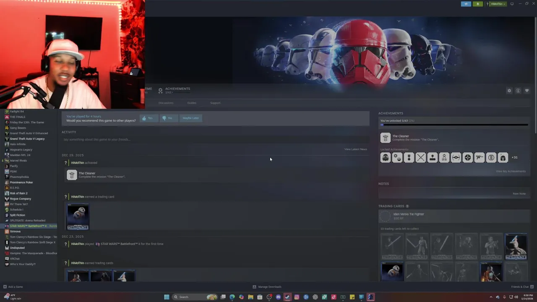The height and width of the screenshot is (302, 537).
Task: Click Add a Game button
Action: click(x=13, y=287)
